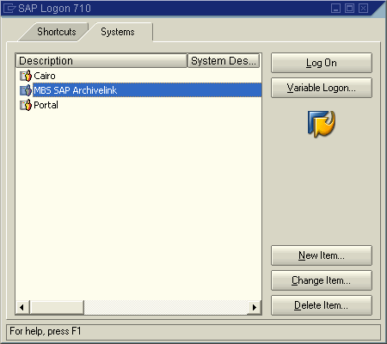
Task: Open the Variable Logon dialog
Action: point(322,88)
